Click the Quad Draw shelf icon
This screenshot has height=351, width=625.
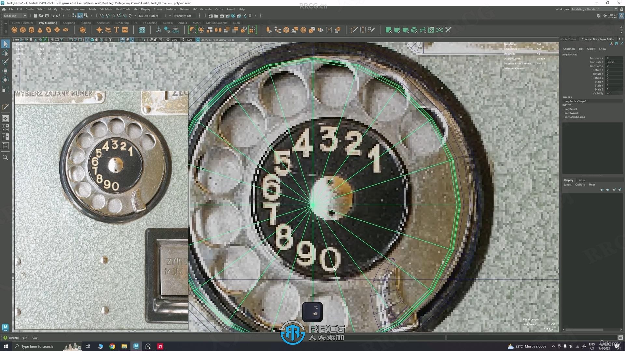(x=371, y=30)
